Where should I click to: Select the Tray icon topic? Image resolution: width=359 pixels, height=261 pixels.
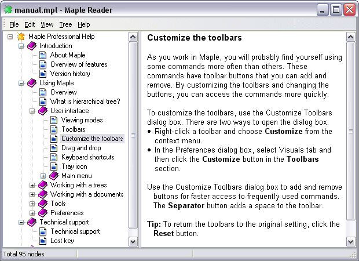[x=74, y=166]
